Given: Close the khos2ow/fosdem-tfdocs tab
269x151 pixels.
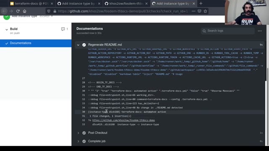Looking at the screenshot, I should point(146,3).
